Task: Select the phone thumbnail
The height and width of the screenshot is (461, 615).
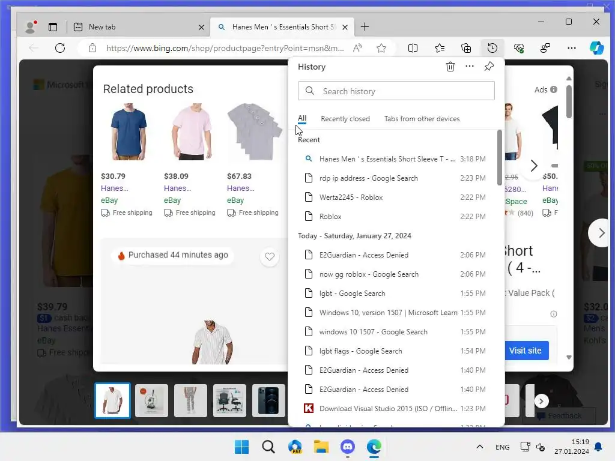Action: (x=268, y=400)
